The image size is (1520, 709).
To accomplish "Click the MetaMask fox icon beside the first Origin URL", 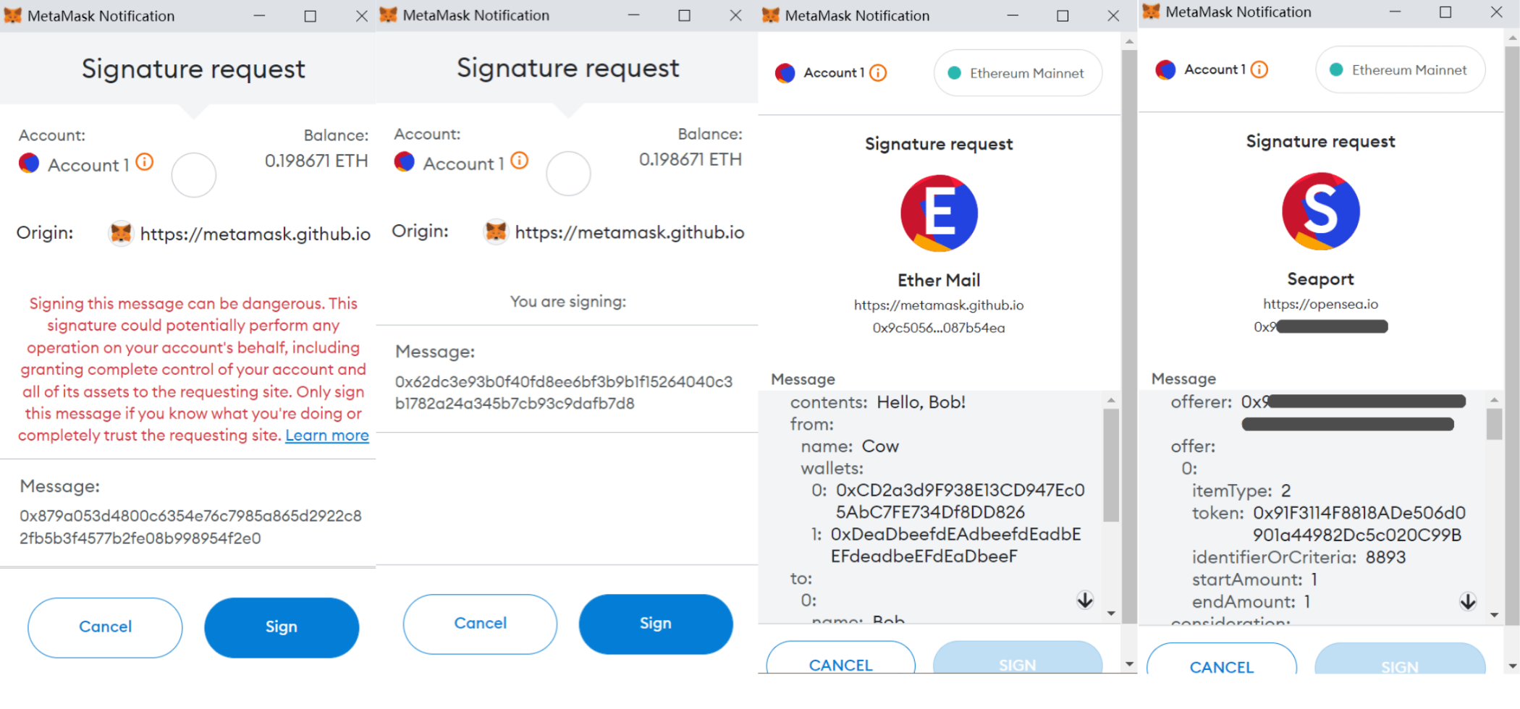I will (121, 234).
